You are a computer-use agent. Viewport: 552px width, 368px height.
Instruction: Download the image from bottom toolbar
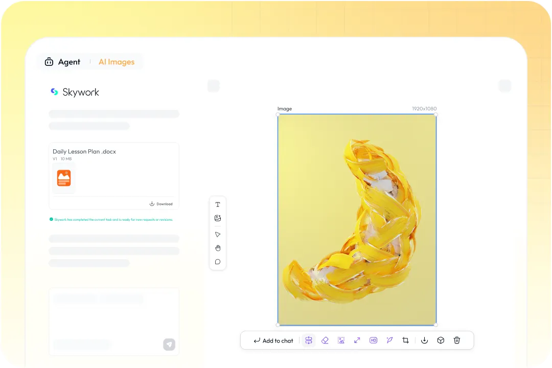424,340
